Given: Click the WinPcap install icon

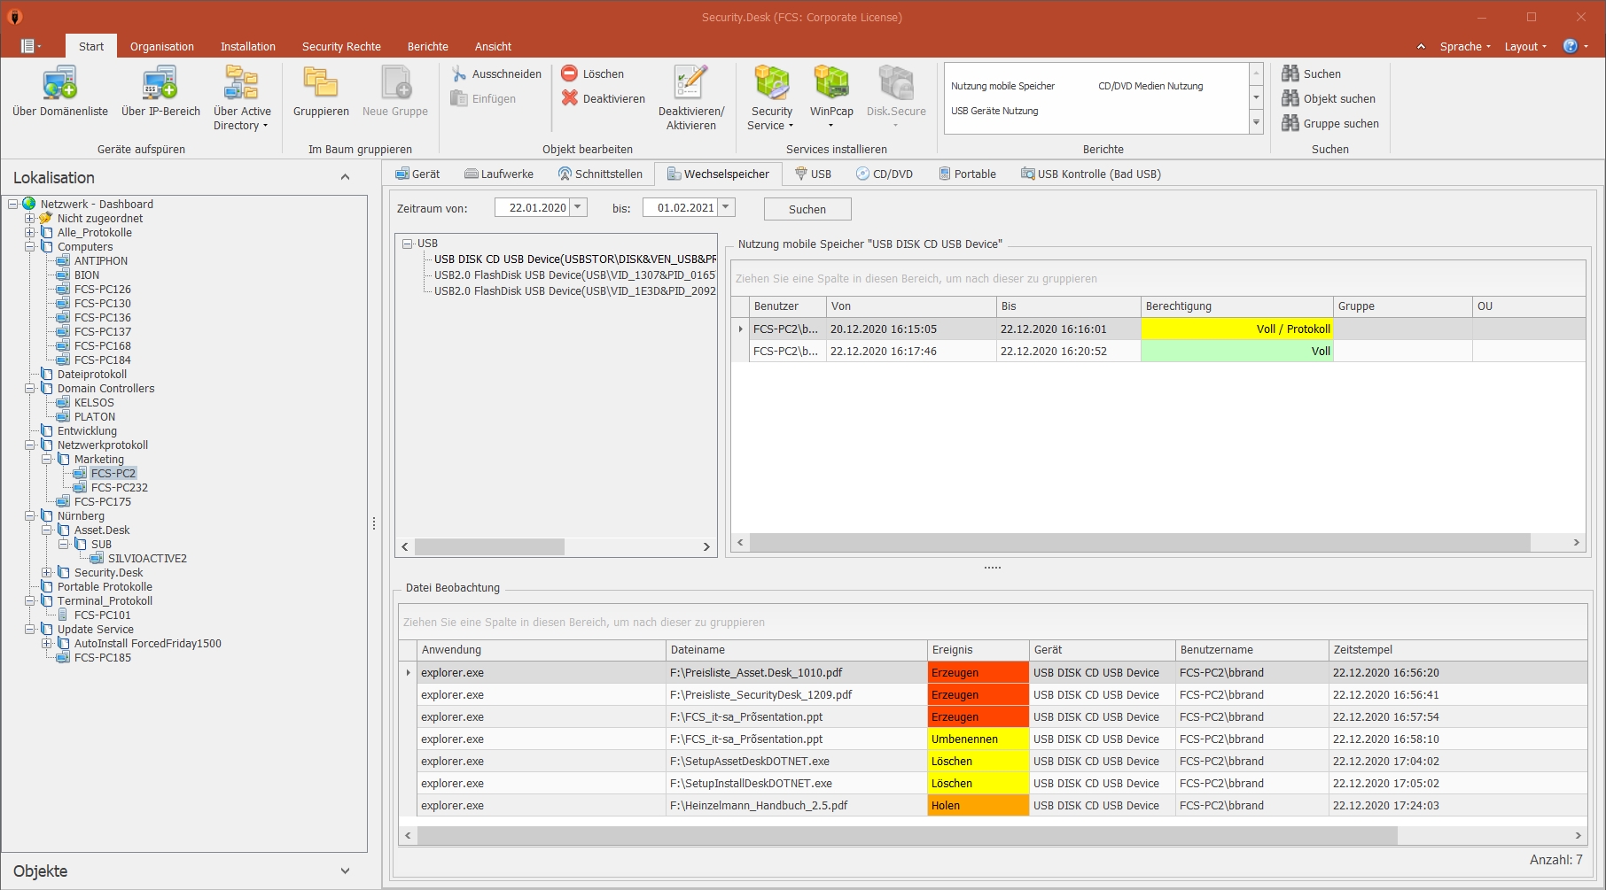Looking at the screenshot, I should [831, 84].
